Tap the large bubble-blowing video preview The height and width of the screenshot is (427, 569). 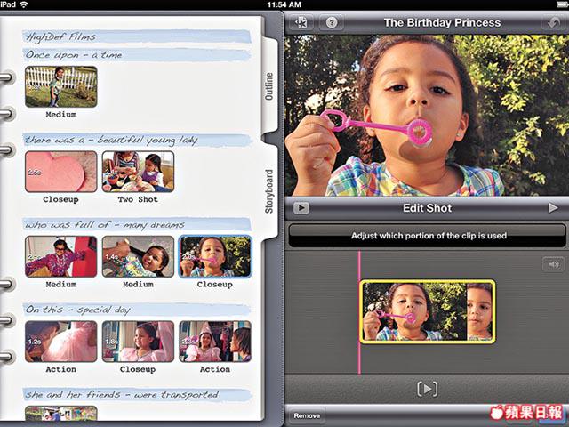coord(427,116)
